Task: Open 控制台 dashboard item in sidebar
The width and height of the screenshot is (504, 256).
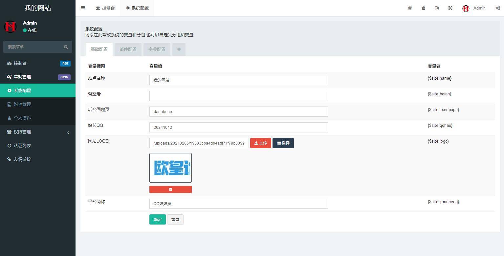Action: click(x=20, y=63)
